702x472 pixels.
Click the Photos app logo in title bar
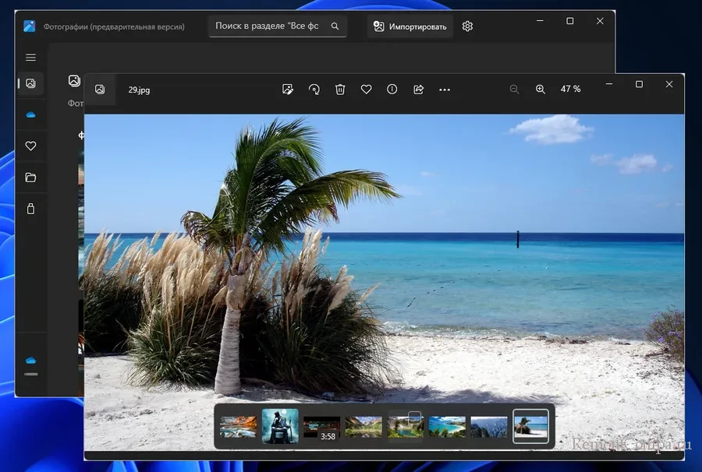(x=30, y=26)
